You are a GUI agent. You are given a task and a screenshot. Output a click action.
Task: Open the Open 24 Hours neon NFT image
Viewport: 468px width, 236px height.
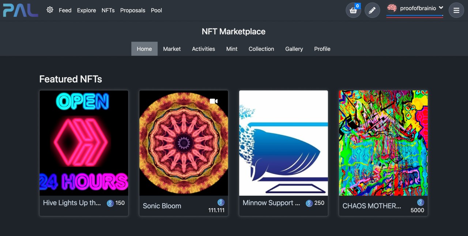point(84,143)
